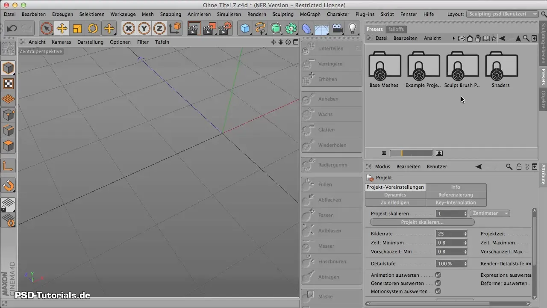
Task: Add a cube primitive object
Action: 245,29
